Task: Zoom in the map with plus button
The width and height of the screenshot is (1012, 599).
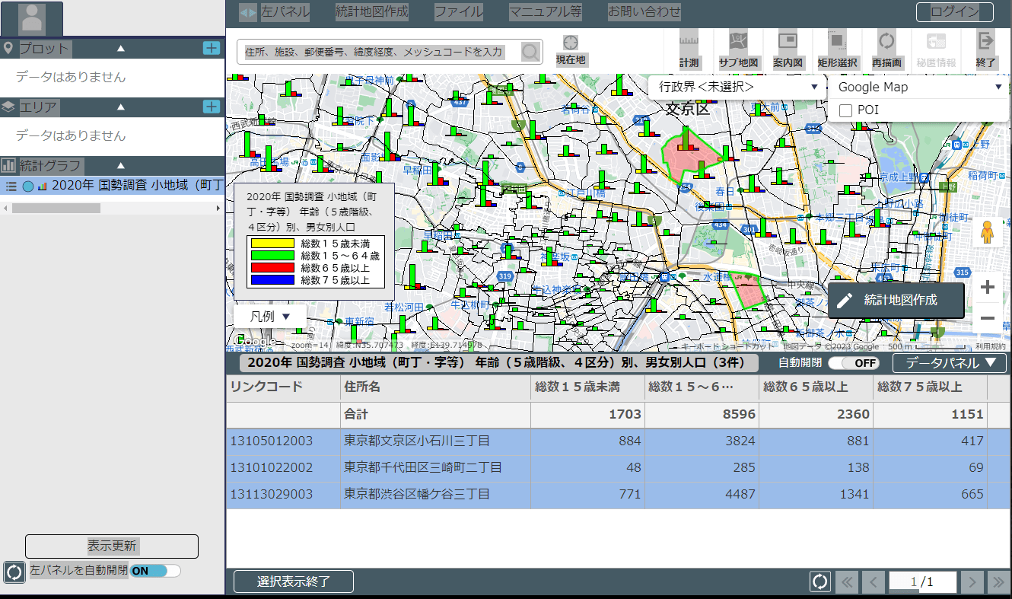Action: [x=988, y=288]
